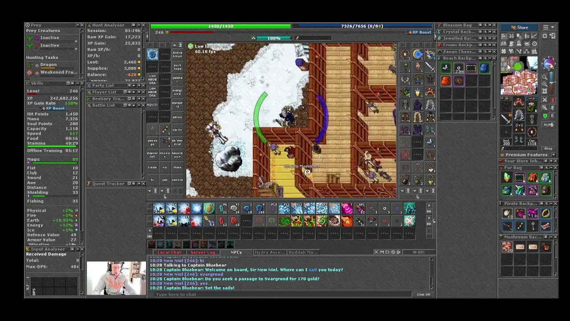Toggle the action bar lock icon
570x321 pixels.
click(434, 221)
